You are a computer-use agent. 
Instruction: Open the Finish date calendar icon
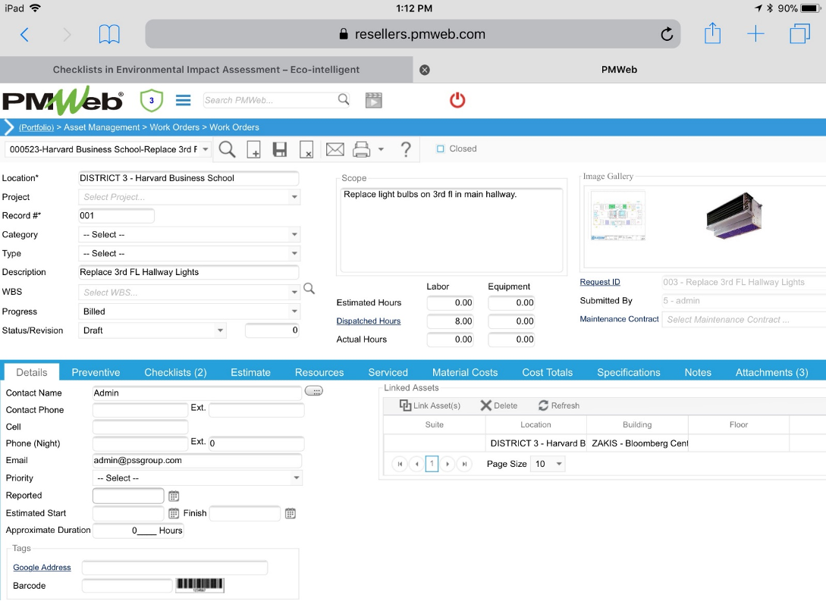click(291, 514)
